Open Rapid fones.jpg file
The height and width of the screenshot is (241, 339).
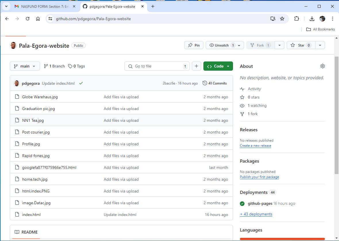coord(36,156)
